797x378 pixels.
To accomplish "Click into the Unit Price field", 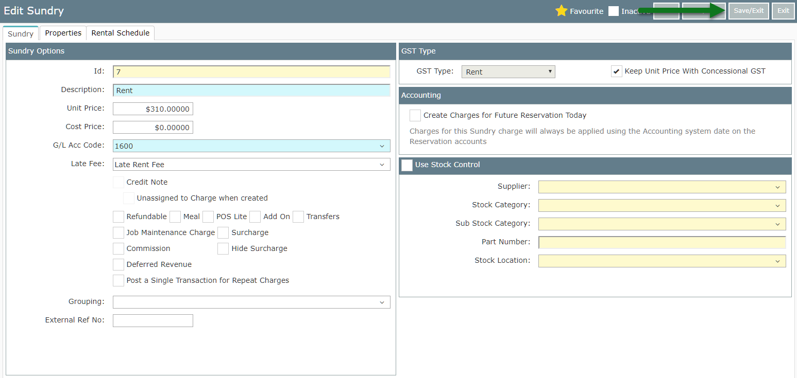I will point(153,109).
